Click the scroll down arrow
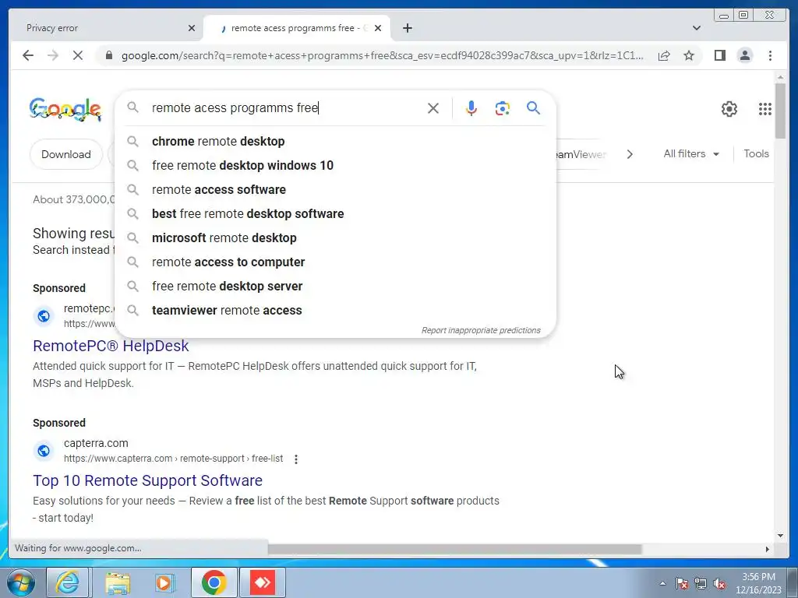Image resolution: width=798 pixels, height=598 pixels. 780,536
